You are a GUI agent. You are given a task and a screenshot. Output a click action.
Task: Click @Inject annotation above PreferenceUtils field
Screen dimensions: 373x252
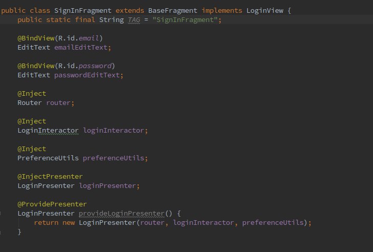[32, 149]
